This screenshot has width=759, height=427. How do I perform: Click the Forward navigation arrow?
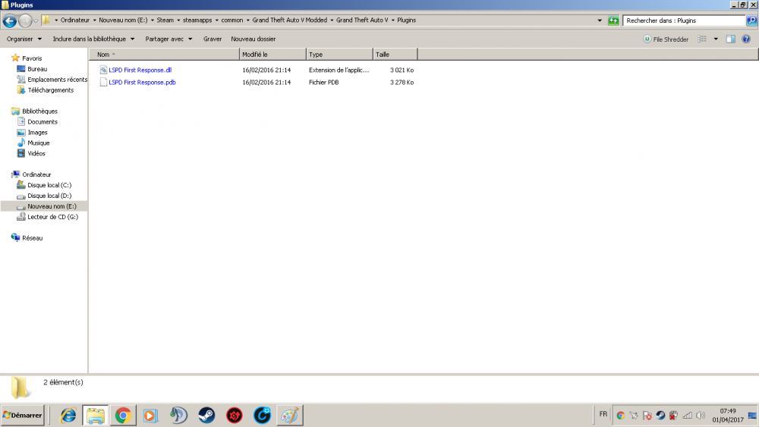point(25,20)
